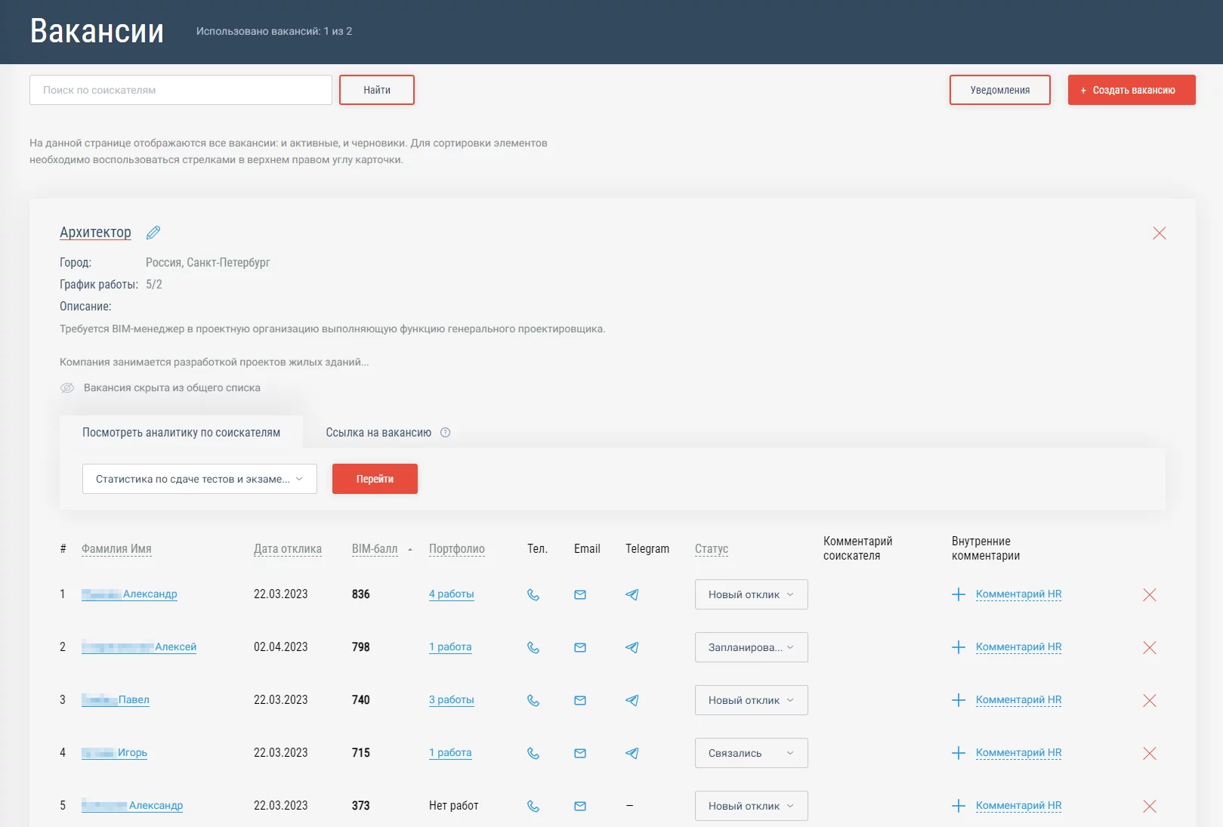Click the BIM score 798 cell
The width and height of the screenshot is (1223, 827).
(x=361, y=647)
